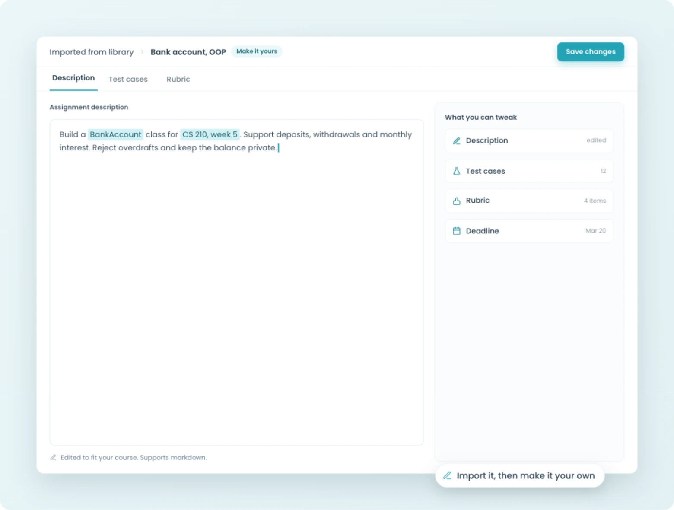Switch to the Description tab
The height and width of the screenshot is (510, 674).
(x=73, y=78)
